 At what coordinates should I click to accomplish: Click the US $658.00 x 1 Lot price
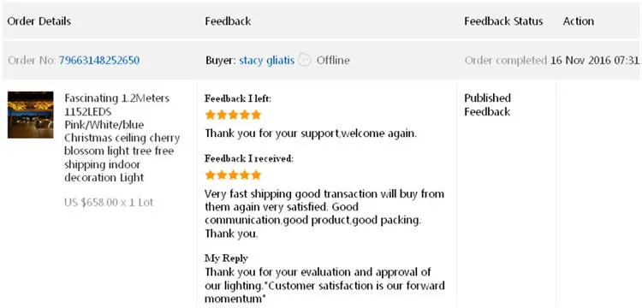tap(109, 203)
